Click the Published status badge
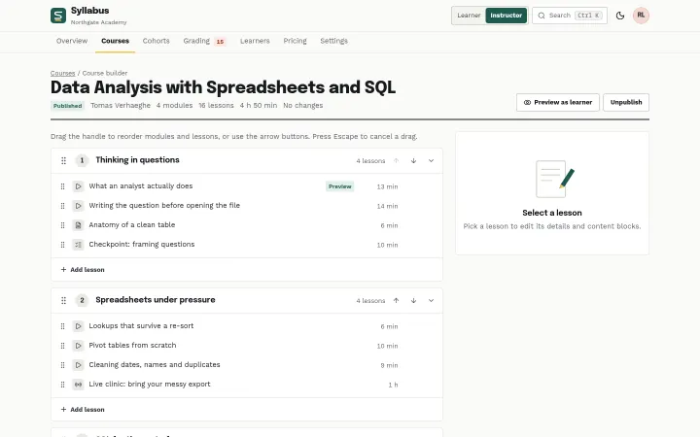Viewport: 700px width, 437px height. tap(67, 106)
